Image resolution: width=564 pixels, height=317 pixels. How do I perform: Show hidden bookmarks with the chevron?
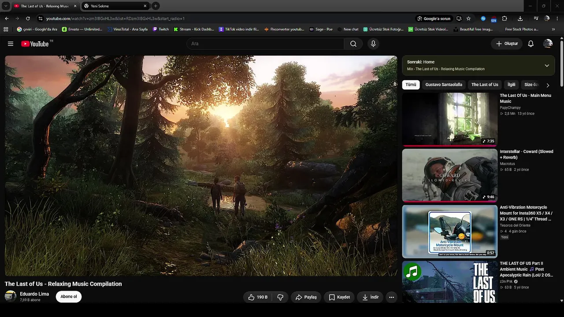coord(553,29)
